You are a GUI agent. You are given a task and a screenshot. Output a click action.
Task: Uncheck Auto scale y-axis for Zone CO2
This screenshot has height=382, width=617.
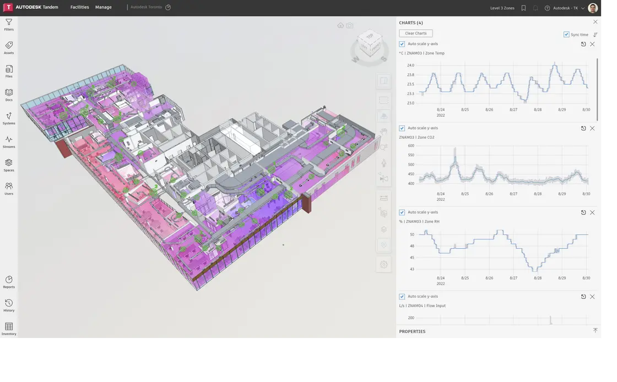(x=402, y=128)
